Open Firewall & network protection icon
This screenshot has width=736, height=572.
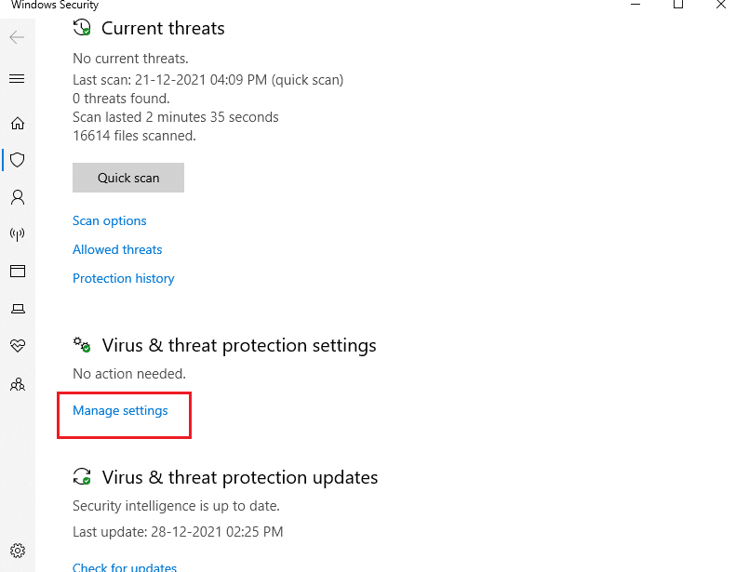tap(17, 234)
